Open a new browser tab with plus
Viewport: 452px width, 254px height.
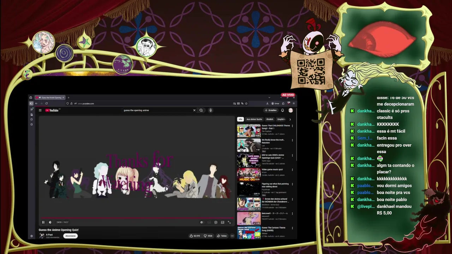click(x=68, y=97)
